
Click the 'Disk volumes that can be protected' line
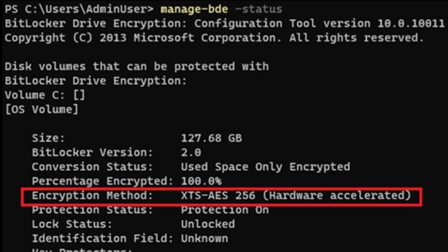(x=136, y=67)
